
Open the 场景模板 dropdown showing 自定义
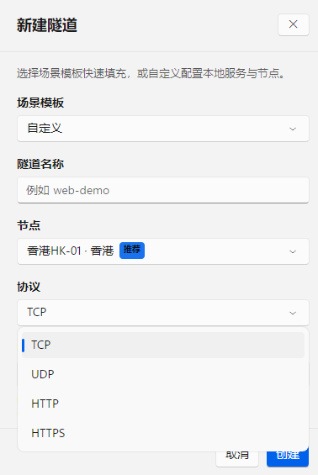(163, 129)
